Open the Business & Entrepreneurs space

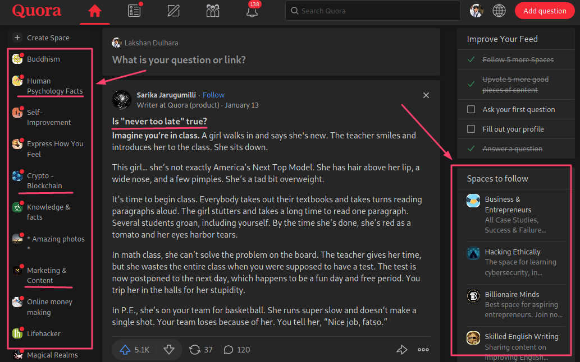[508, 205]
